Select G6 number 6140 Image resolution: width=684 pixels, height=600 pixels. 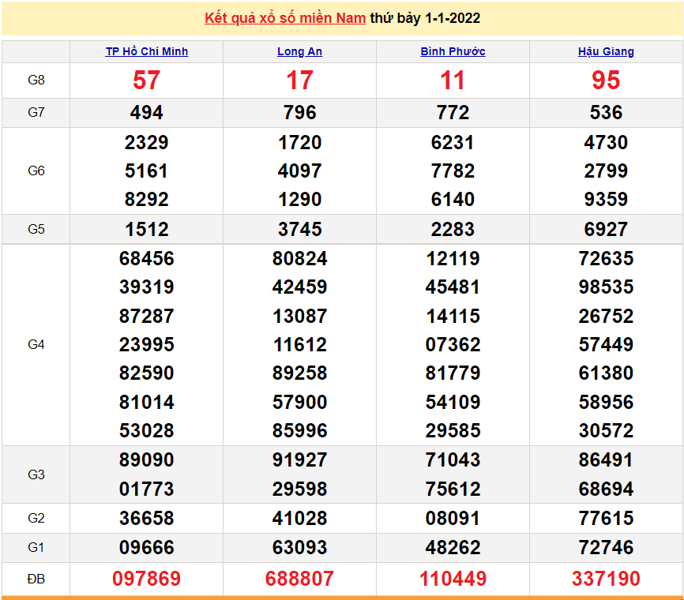[453, 200]
